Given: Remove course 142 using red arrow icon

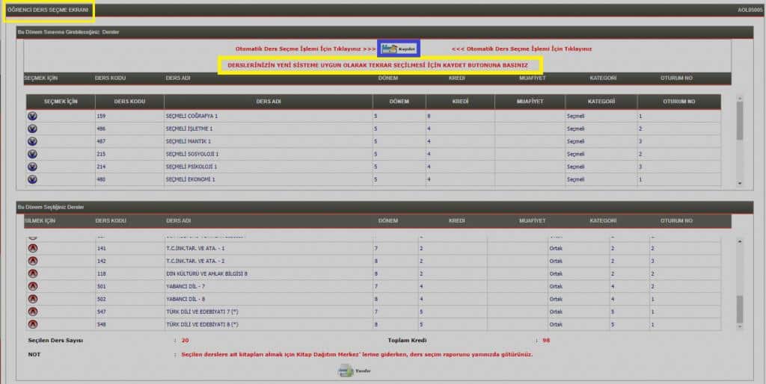Looking at the screenshot, I should 32,261.
